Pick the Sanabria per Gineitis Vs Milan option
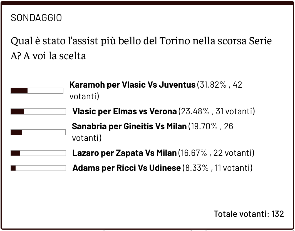 pos(129,126)
